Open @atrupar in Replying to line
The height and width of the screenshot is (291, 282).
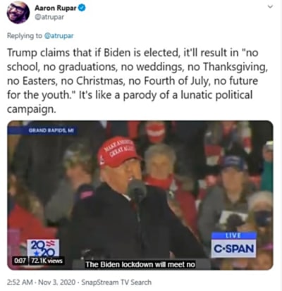59,36
